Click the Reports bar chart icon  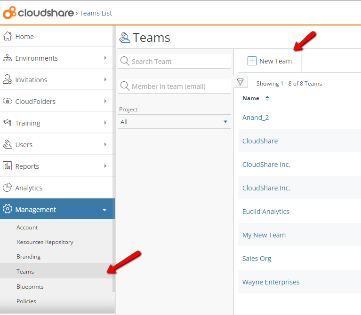[8, 166]
